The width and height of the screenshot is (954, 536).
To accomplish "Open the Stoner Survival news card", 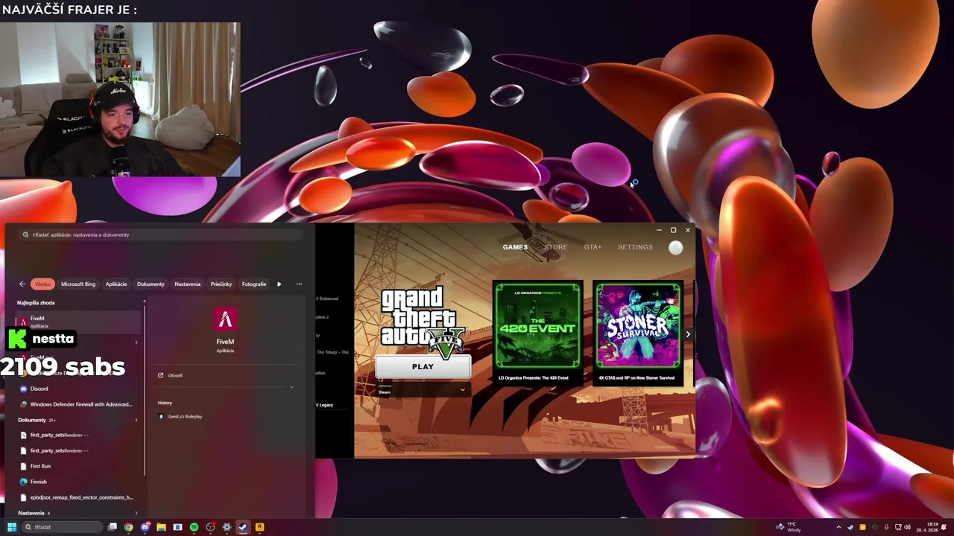I will 638,331.
